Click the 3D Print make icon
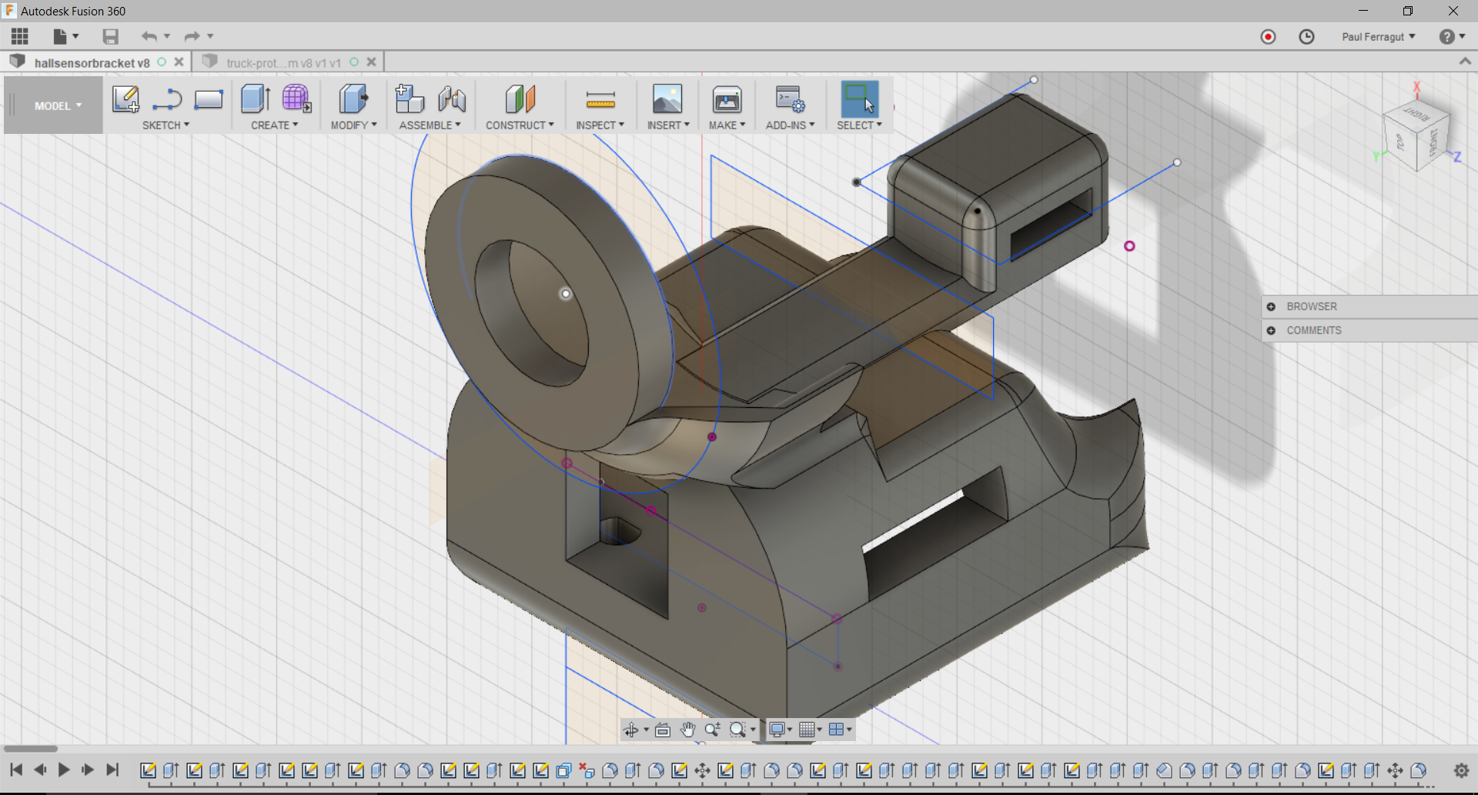The image size is (1478, 795). tap(727, 99)
